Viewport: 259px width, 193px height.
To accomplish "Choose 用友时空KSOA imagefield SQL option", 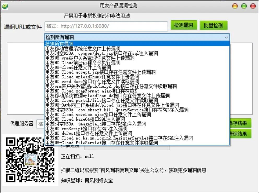I will click(x=137, y=124).
